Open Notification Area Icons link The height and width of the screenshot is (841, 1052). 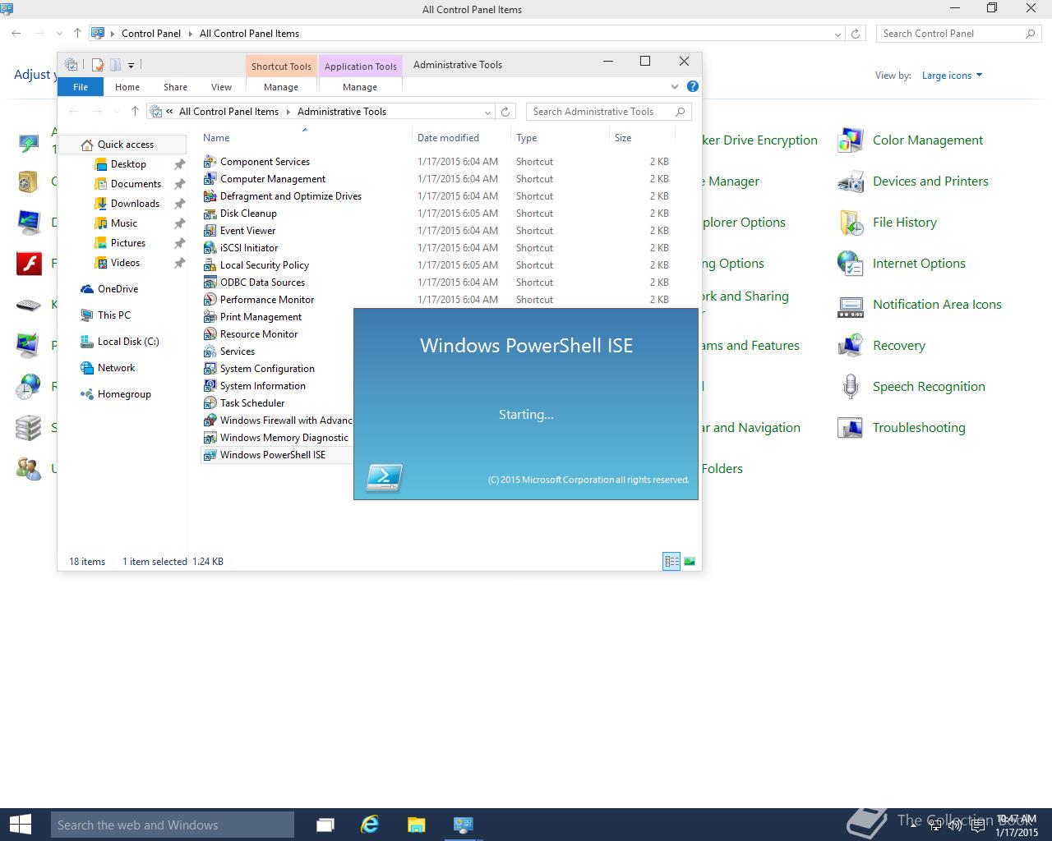[937, 305]
